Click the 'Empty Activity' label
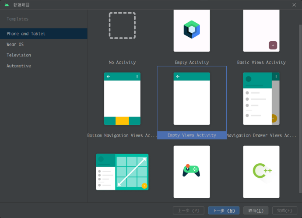302x218 pixels. [192, 63]
